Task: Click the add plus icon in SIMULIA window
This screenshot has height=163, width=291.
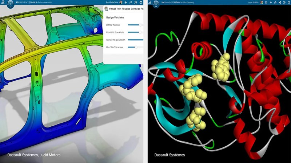Action: (x=126, y=3)
